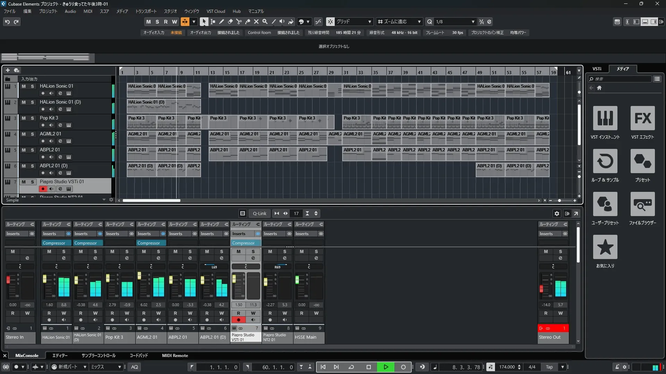Open the 1/8 quantize preset dropdown
This screenshot has height=374, width=666.
473,22
